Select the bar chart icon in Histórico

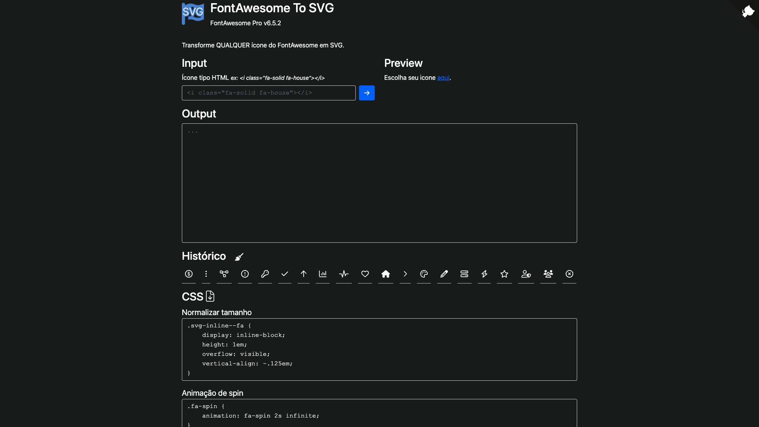click(323, 274)
